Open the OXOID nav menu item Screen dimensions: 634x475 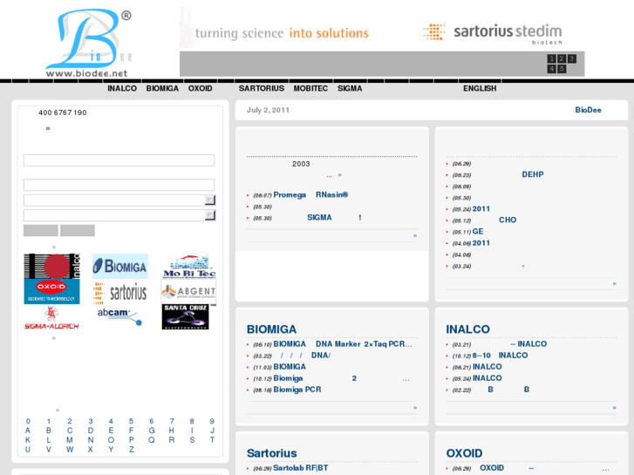201,89
